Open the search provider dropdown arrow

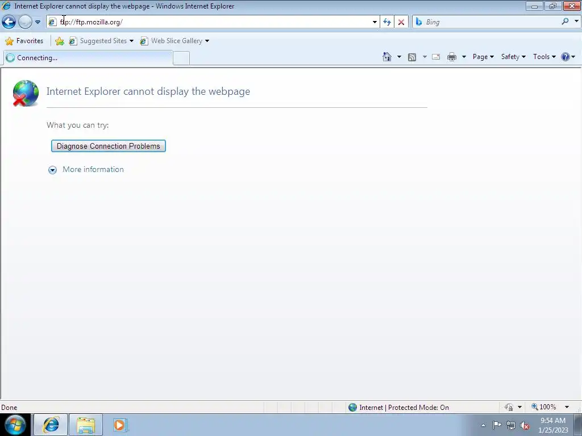(x=576, y=22)
